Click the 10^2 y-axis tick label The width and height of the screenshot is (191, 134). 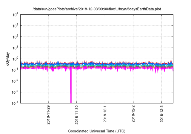pyautogui.click(x=16, y=37)
